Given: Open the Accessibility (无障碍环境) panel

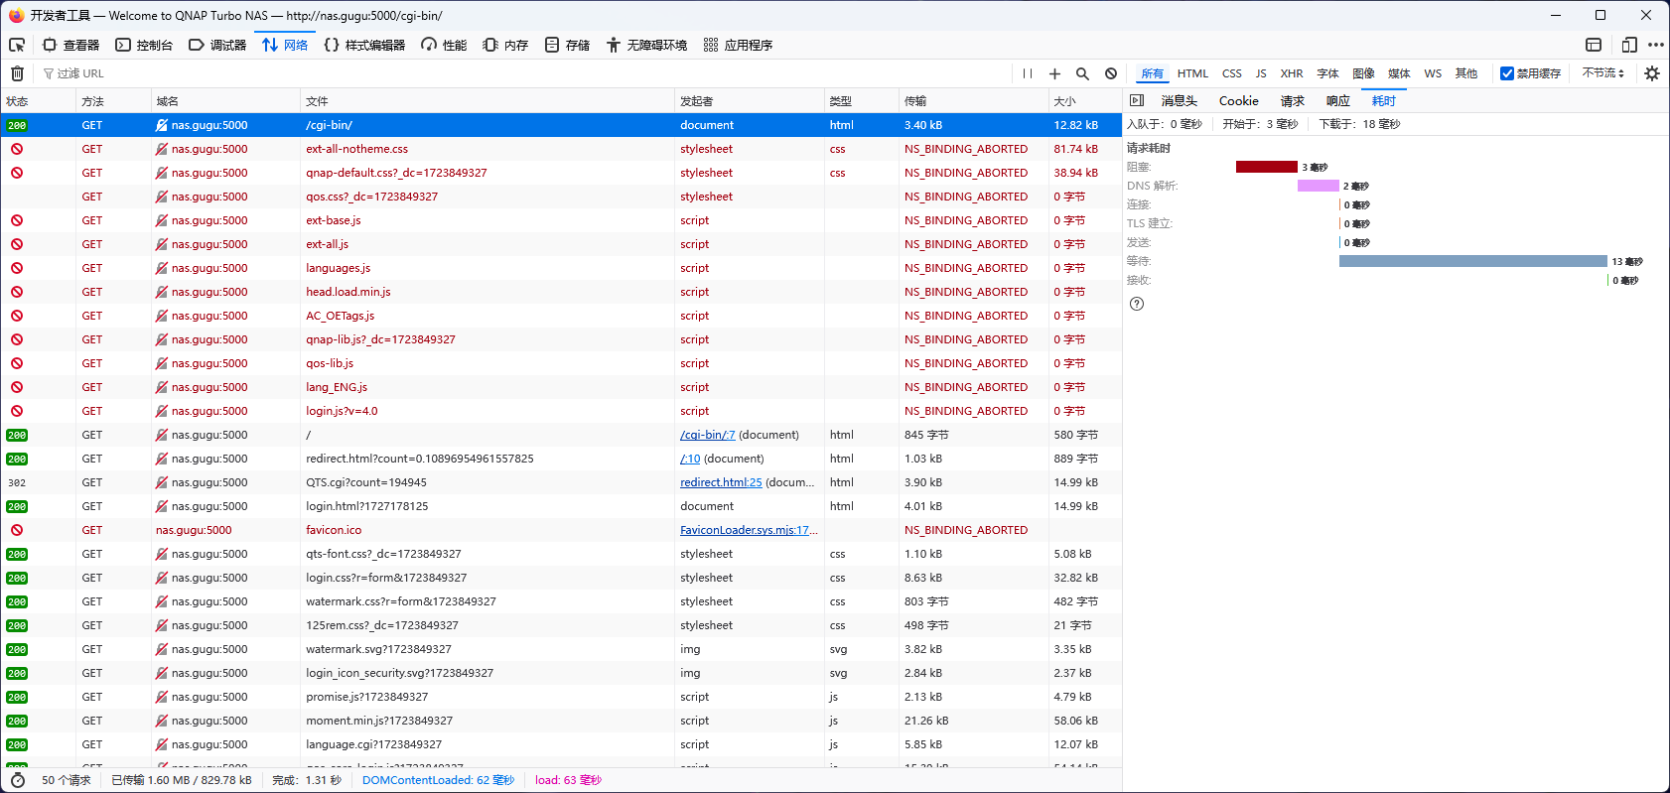Looking at the screenshot, I should 646,45.
